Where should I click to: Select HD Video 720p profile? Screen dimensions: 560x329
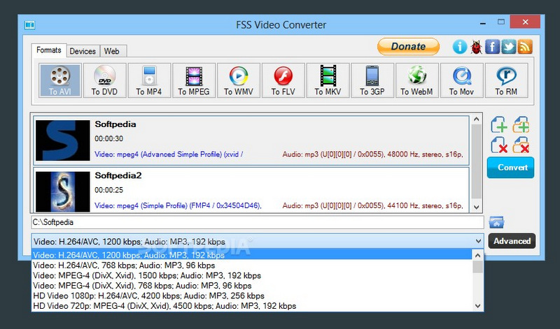point(252,306)
